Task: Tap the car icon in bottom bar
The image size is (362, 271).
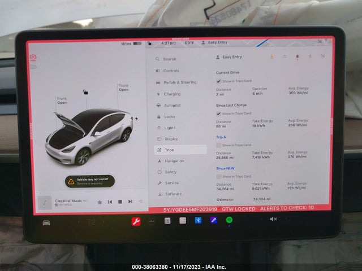Action: coord(46,223)
